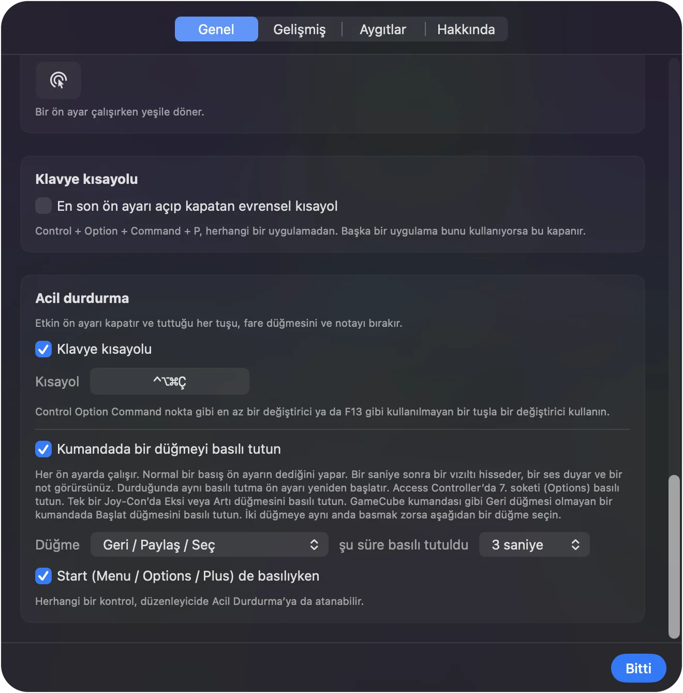Screen dimensions: 683x693
Task: Click the 'Control + Option + Command + P' description
Action: [x=310, y=231]
